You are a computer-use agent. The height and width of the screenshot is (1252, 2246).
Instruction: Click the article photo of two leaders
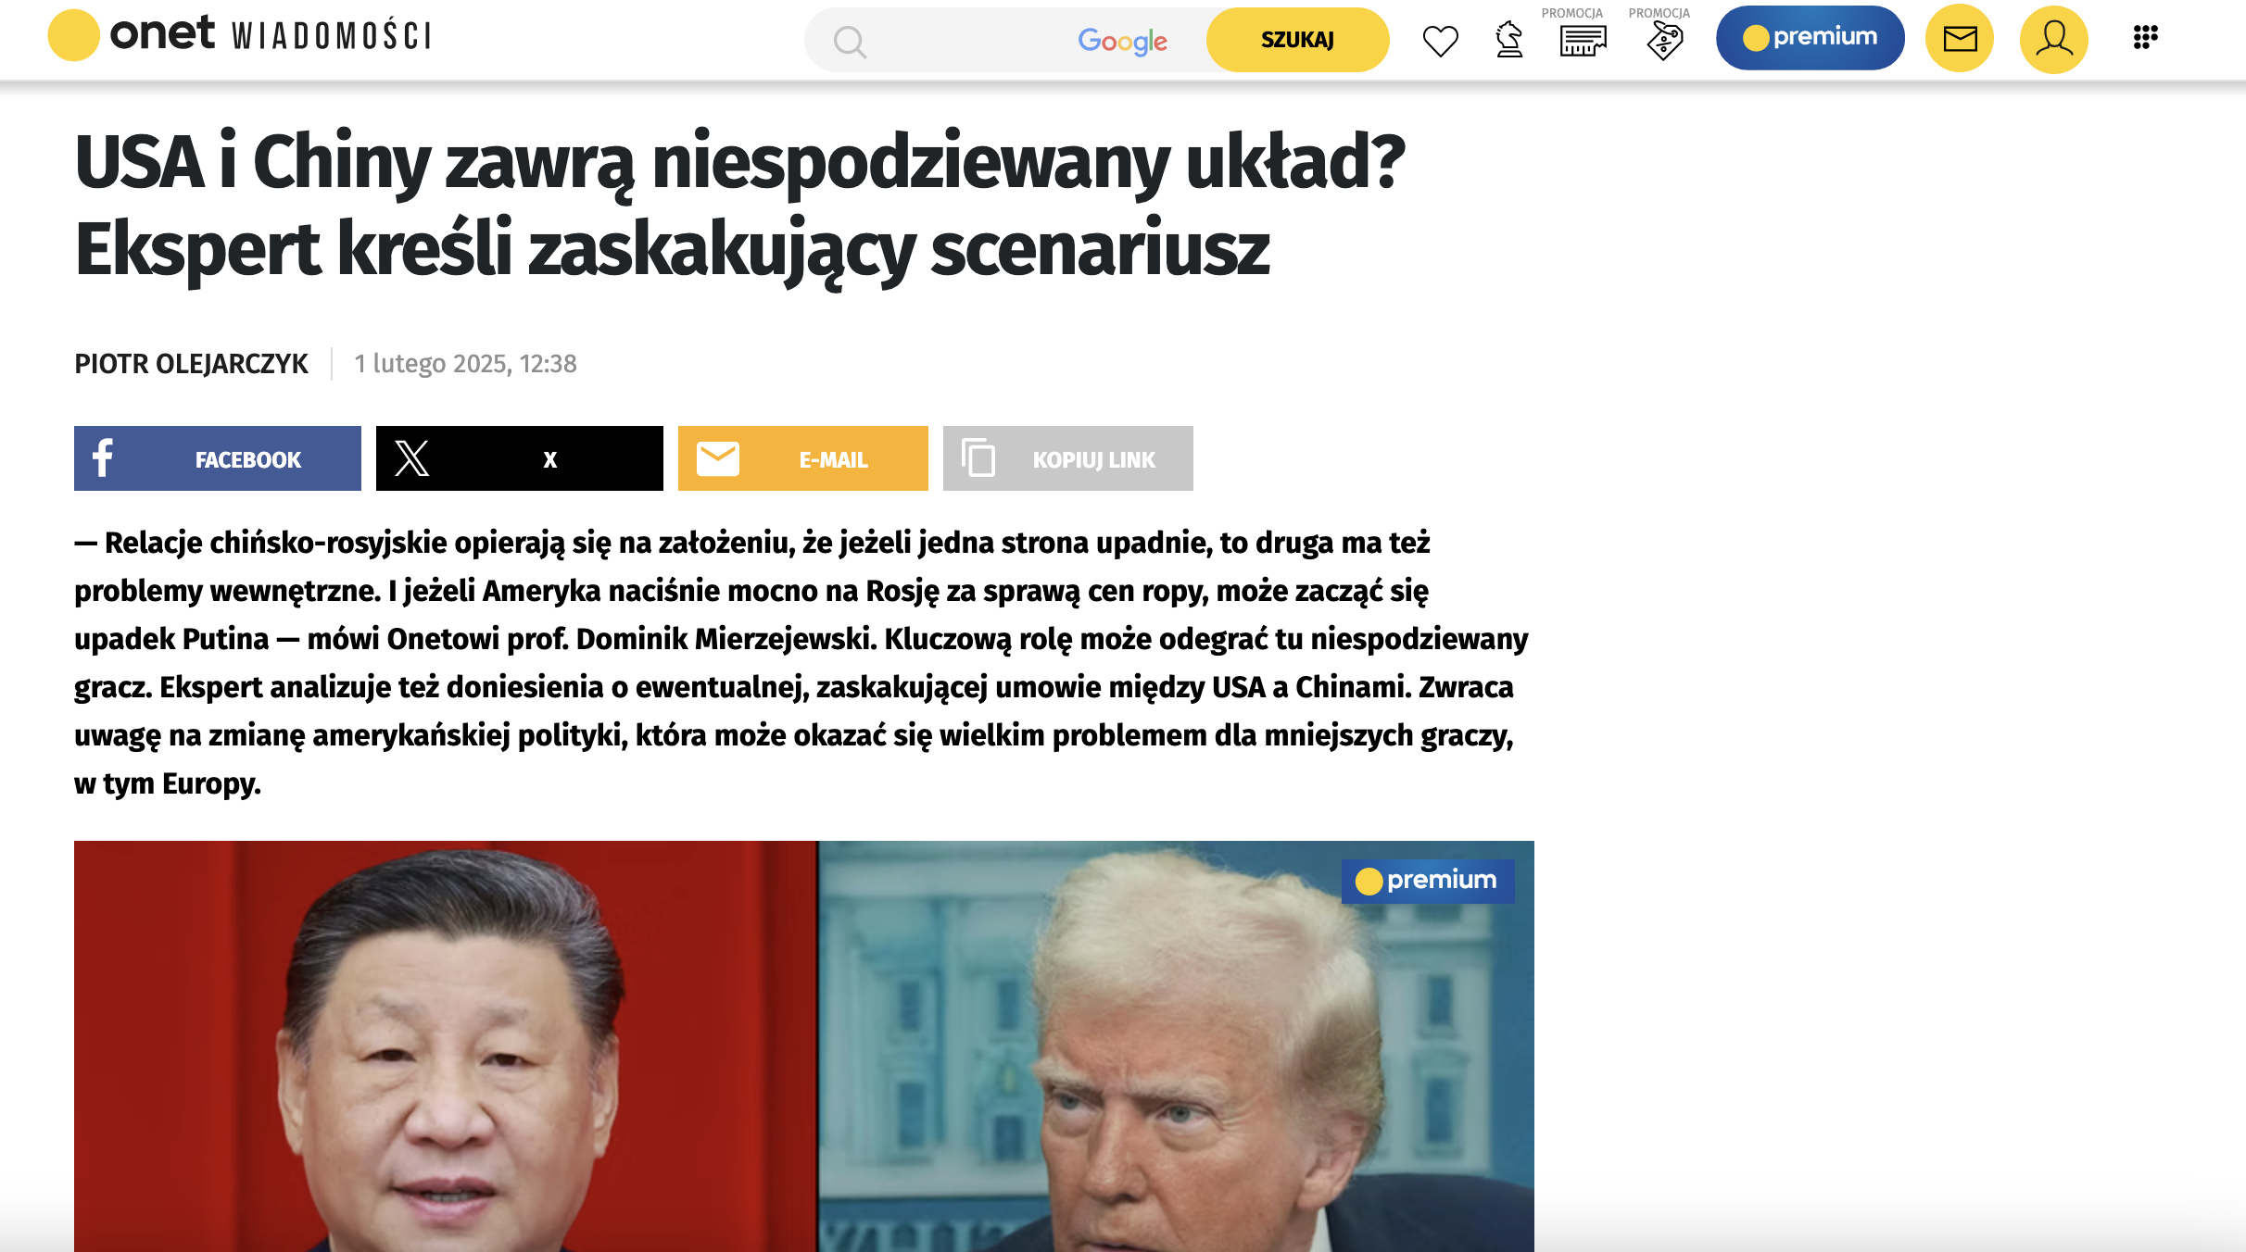click(804, 1046)
